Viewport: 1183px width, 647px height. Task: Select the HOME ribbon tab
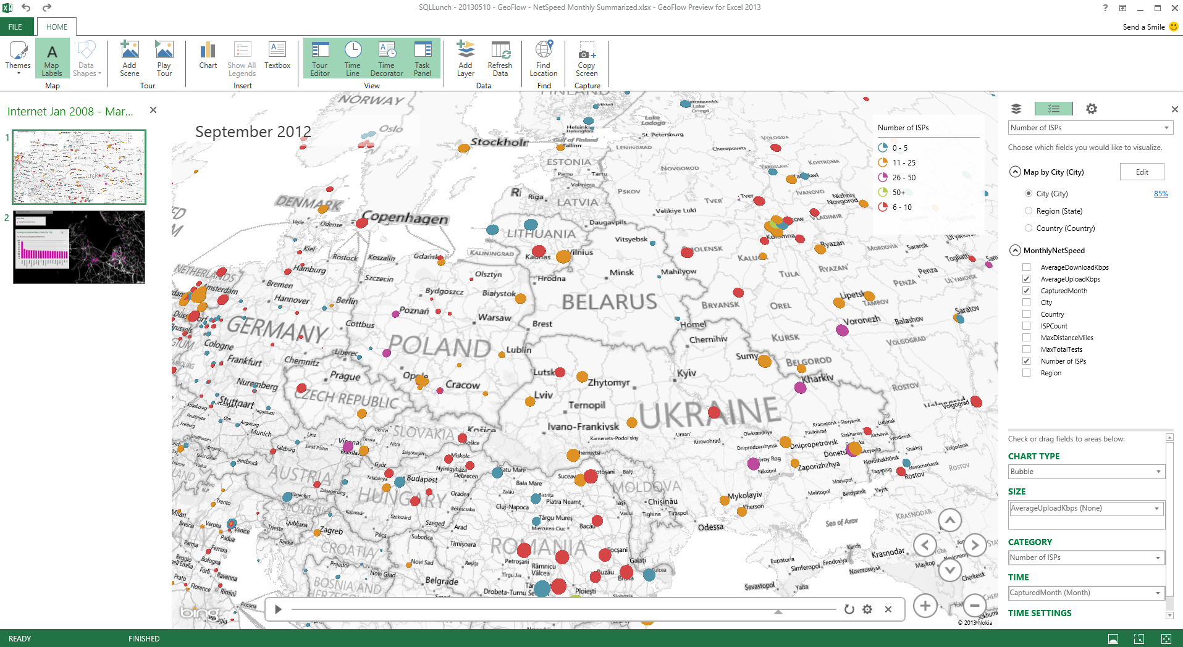click(57, 27)
